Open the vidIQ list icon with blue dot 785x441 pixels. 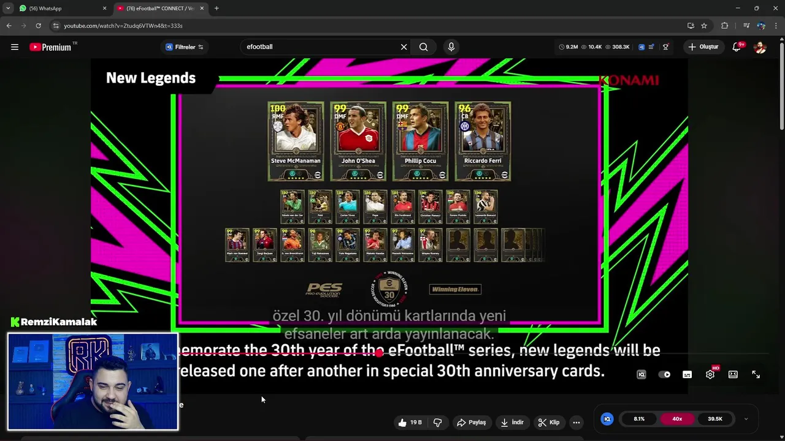pyautogui.click(x=651, y=47)
